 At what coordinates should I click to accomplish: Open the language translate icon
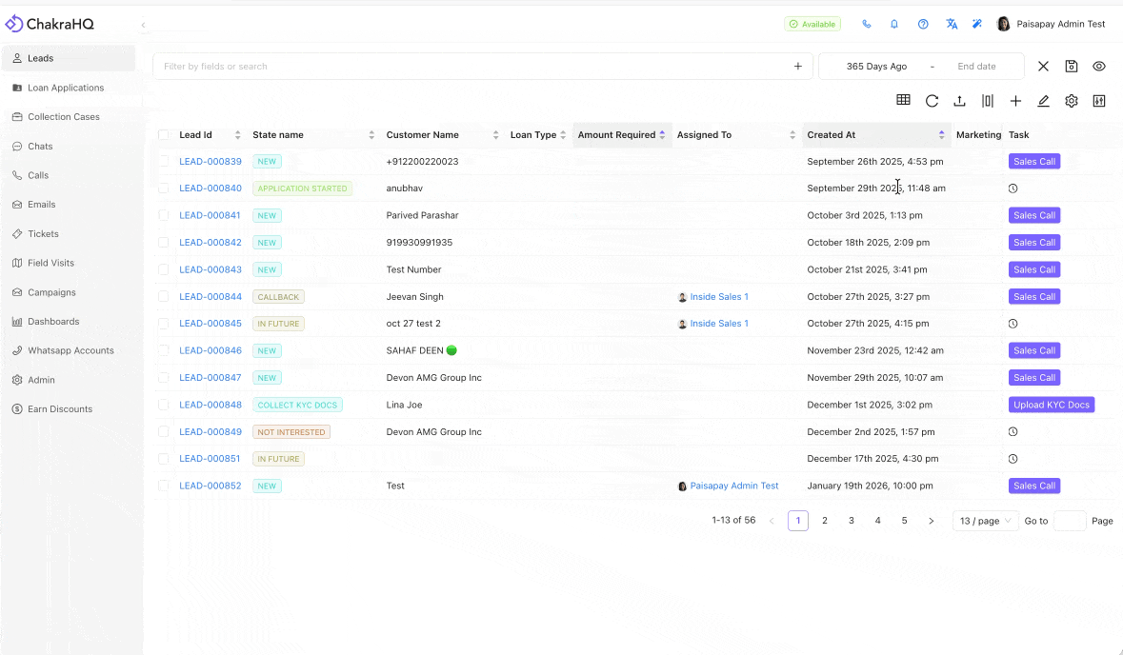pos(952,24)
